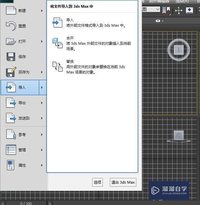Click the 退出 3ds Max button
This screenshot has width=200, height=205.
point(123,182)
